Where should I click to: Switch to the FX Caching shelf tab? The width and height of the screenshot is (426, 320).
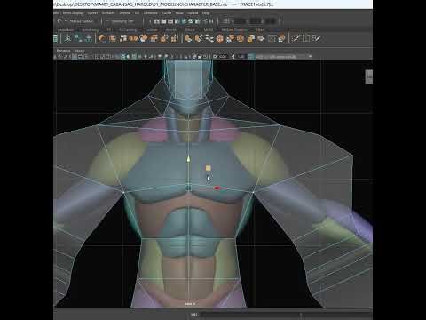coord(128,30)
